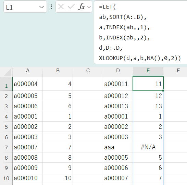The image size is (187, 185).
Task: Click cell D8 containing a000005
Action: click(118, 158)
